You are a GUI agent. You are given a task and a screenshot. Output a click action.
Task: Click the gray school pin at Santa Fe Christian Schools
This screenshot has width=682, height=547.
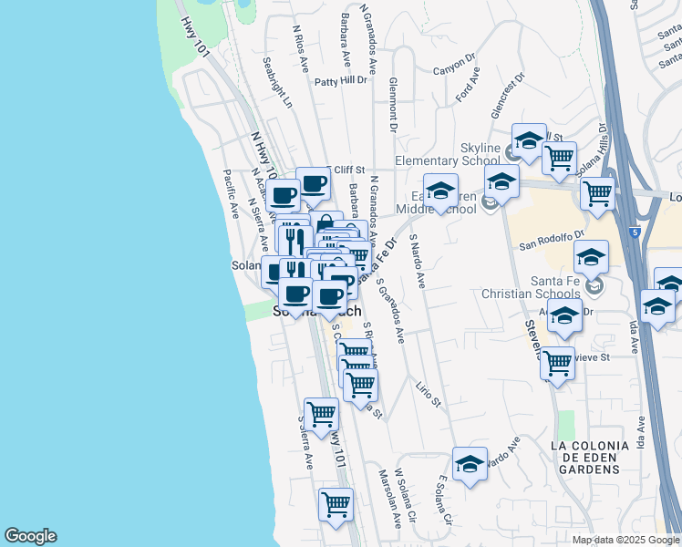(594, 285)
